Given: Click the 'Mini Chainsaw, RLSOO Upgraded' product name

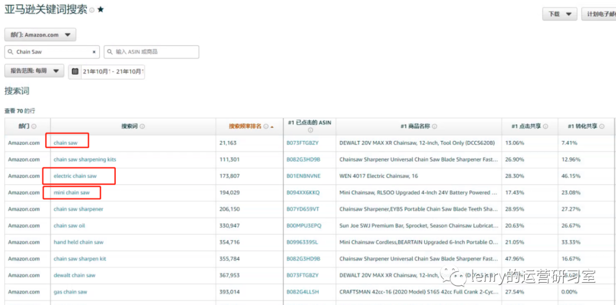Looking at the screenshot, I should click(419, 192).
